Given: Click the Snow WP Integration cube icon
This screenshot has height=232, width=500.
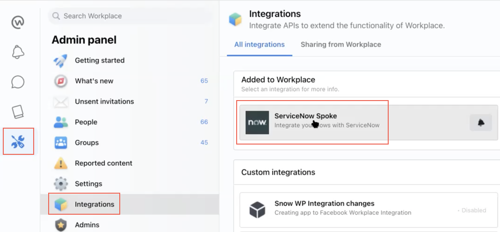Looking at the screenshot, I should tap(257, 210).
